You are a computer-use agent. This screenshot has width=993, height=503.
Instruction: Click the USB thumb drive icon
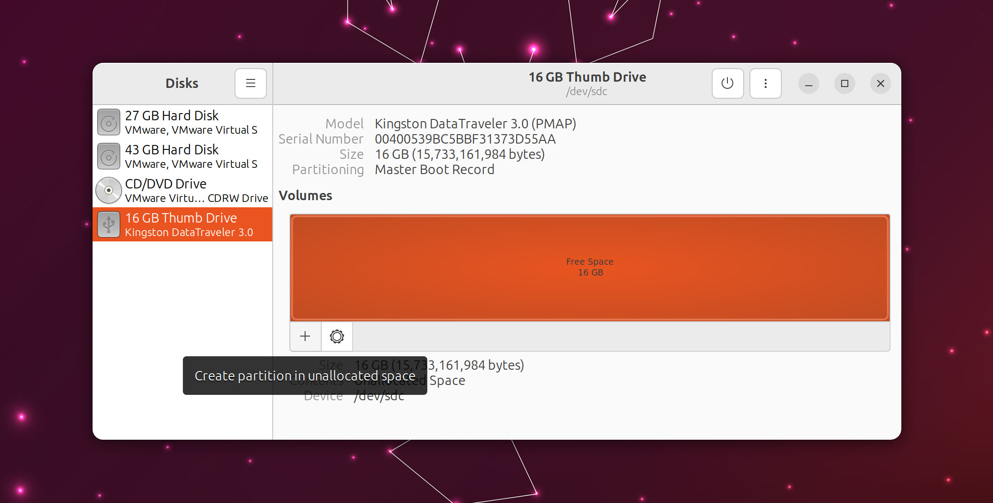(x=109, y=224)
